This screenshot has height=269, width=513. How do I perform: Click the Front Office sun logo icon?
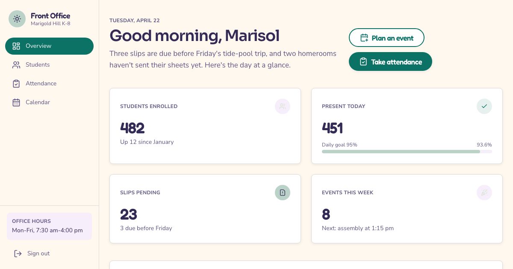point(17,19)
